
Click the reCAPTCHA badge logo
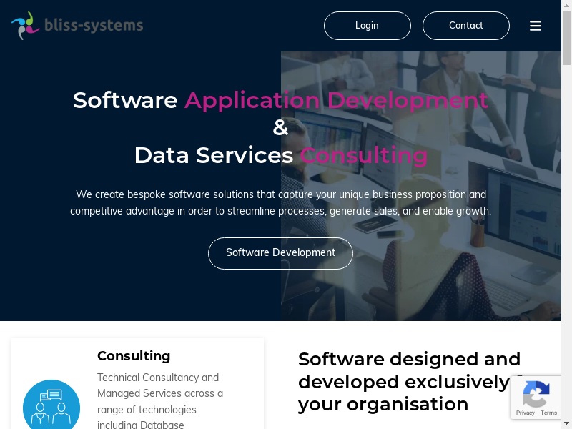click(536, 393)
